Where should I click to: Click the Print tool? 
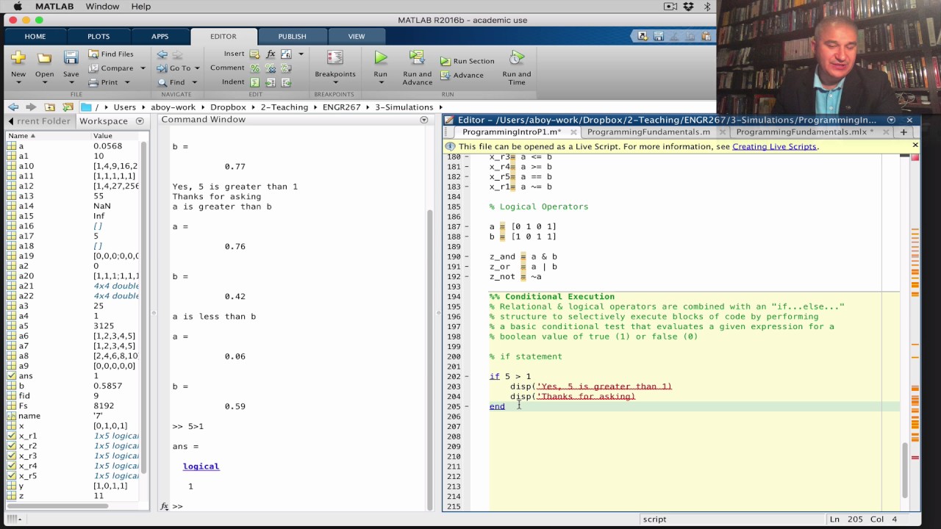click(103, 82)
